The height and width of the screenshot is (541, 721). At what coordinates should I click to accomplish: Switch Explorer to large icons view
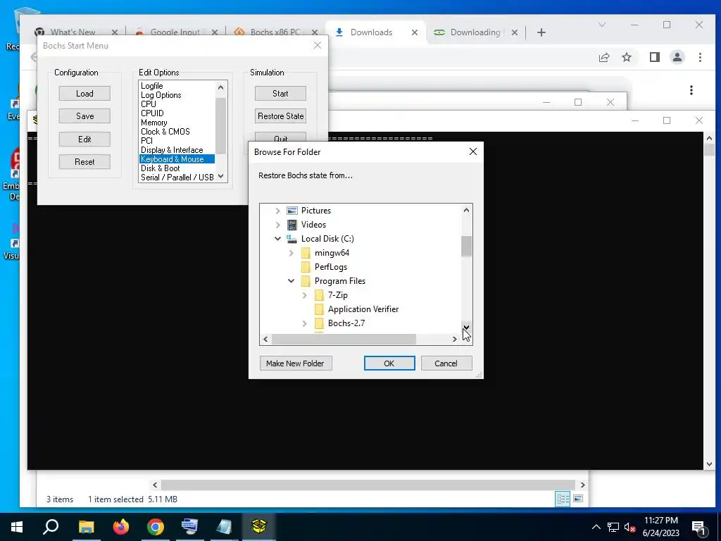pos(578,499)
